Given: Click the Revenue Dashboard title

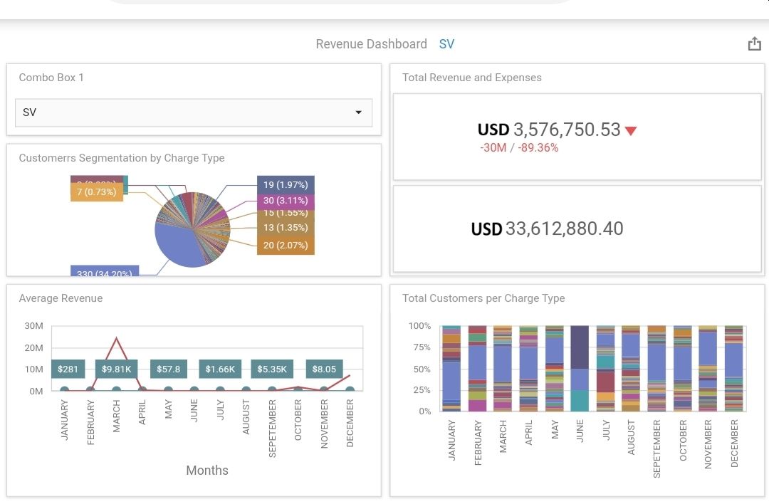Looking at the screenshot, I should point(371,44).
